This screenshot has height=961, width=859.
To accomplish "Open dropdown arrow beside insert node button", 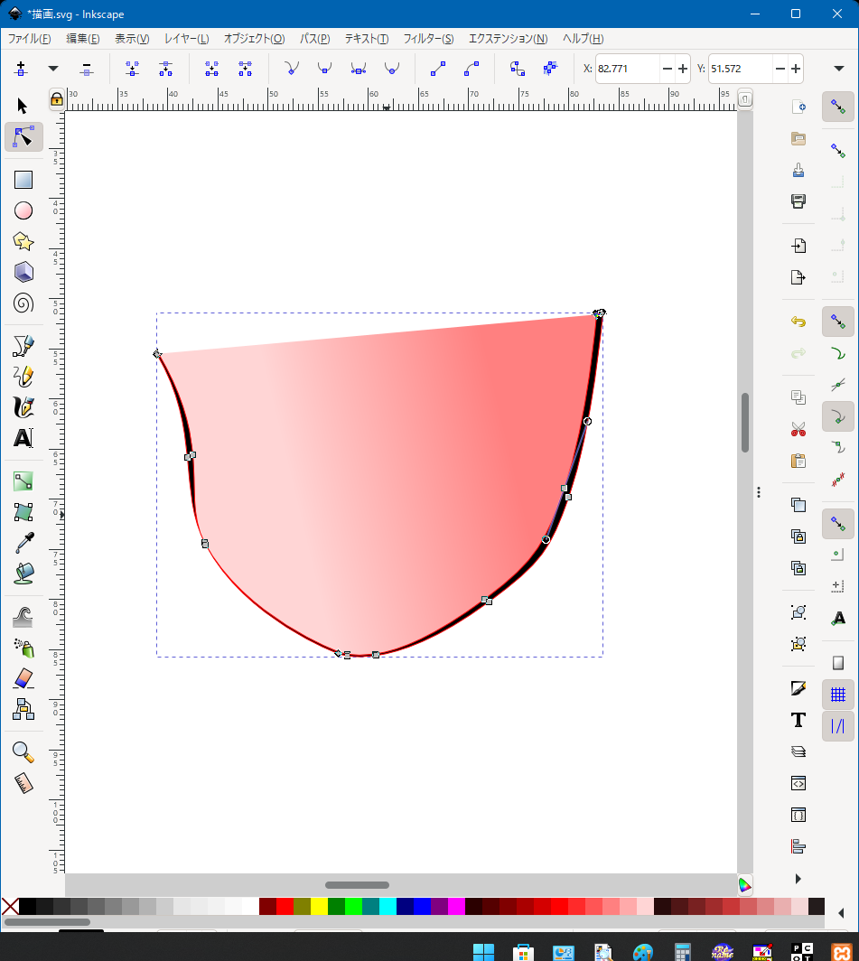I will (x=53, y=69).
